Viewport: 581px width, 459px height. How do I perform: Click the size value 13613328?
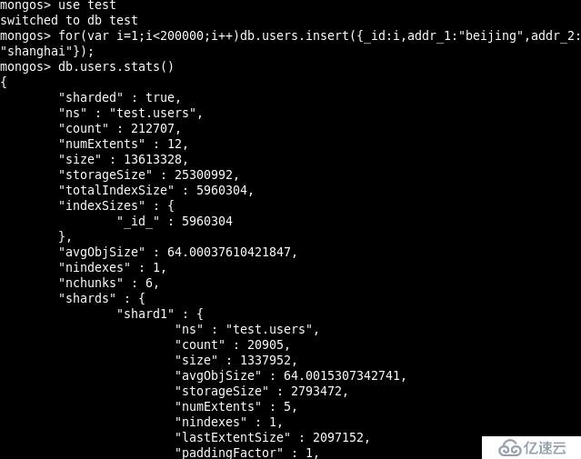click(x=153, y=159)
